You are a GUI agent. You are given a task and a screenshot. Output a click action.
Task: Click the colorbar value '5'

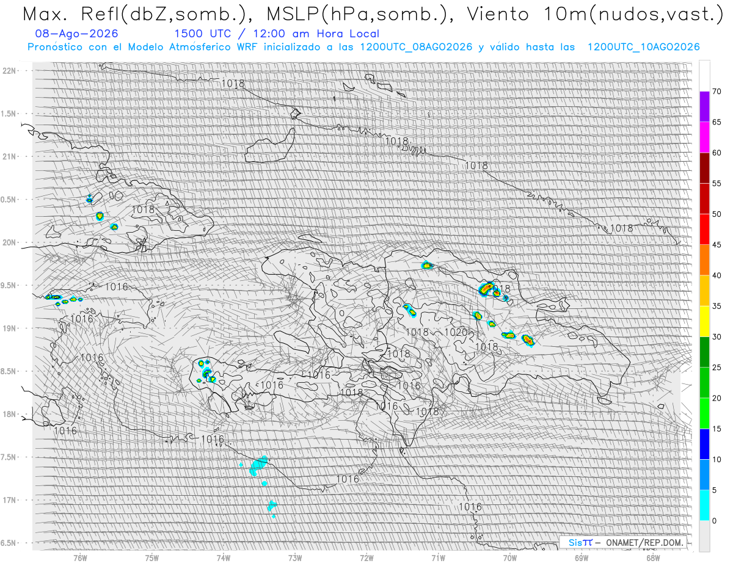[714, 490]
